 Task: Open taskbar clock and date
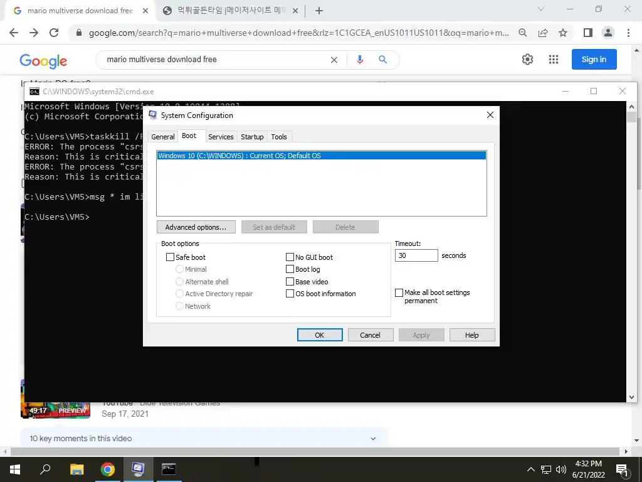[588, 469]
